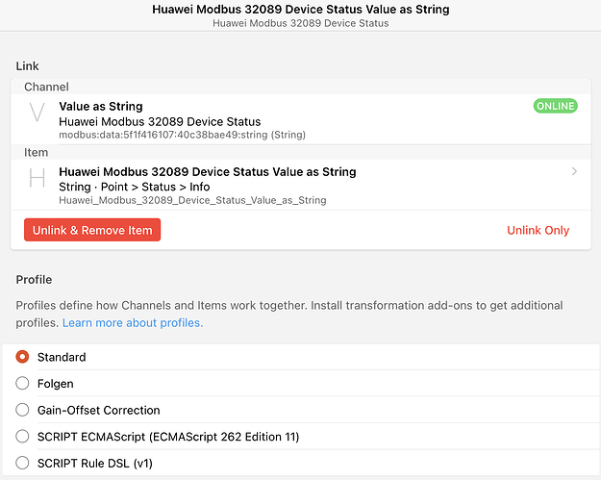Screen dimensions: 601x480
Task: Click the channel subtitle Huawei Modbus 32089 Device Status
Action: 160,121
